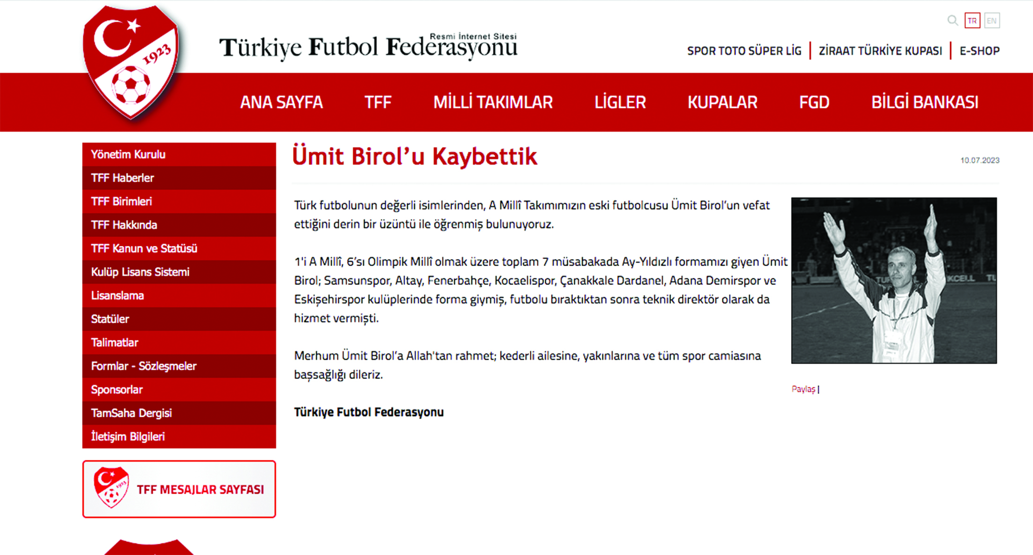
Task: Open TFF Mesajlar Sayfası banner
Action: click(x=179, y=489)
